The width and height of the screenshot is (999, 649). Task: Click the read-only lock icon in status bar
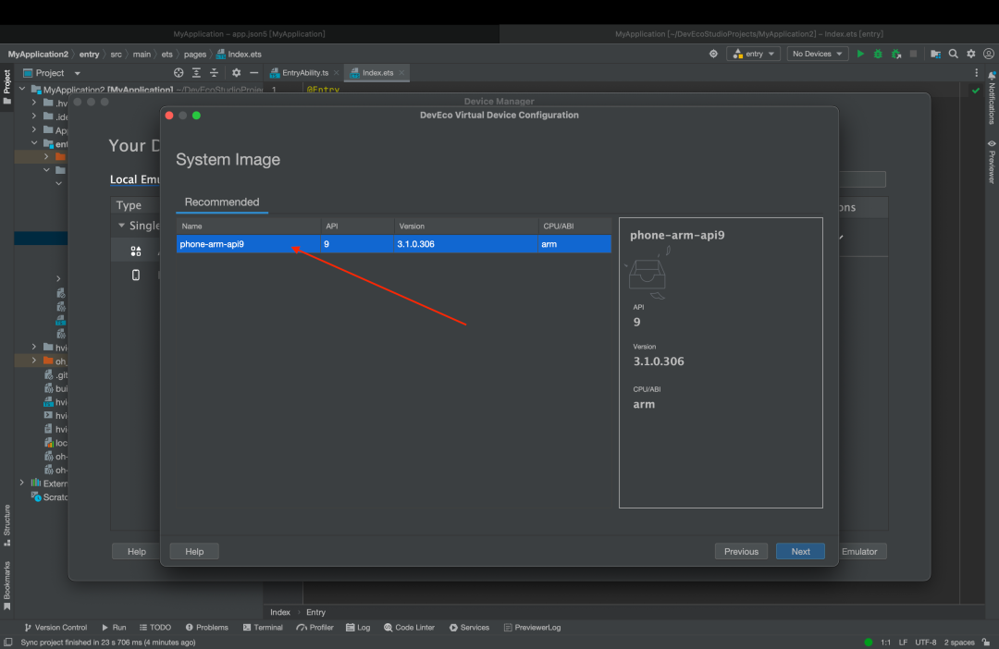point(986,642)
